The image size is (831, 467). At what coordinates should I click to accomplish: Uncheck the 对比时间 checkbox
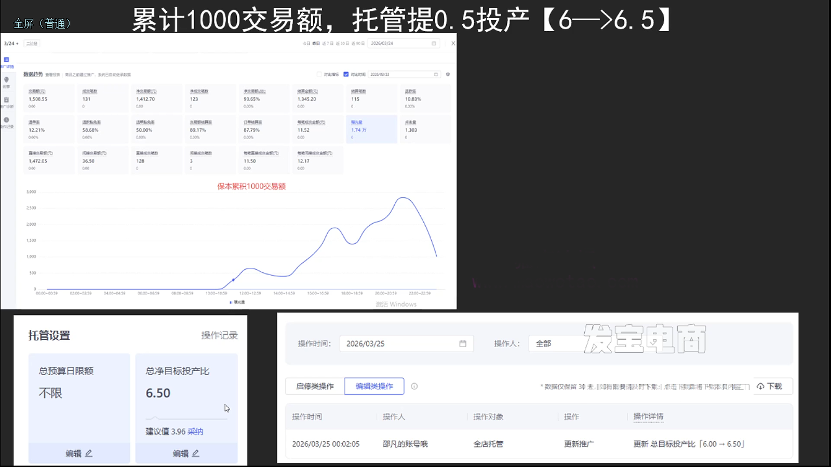point(346,74)
